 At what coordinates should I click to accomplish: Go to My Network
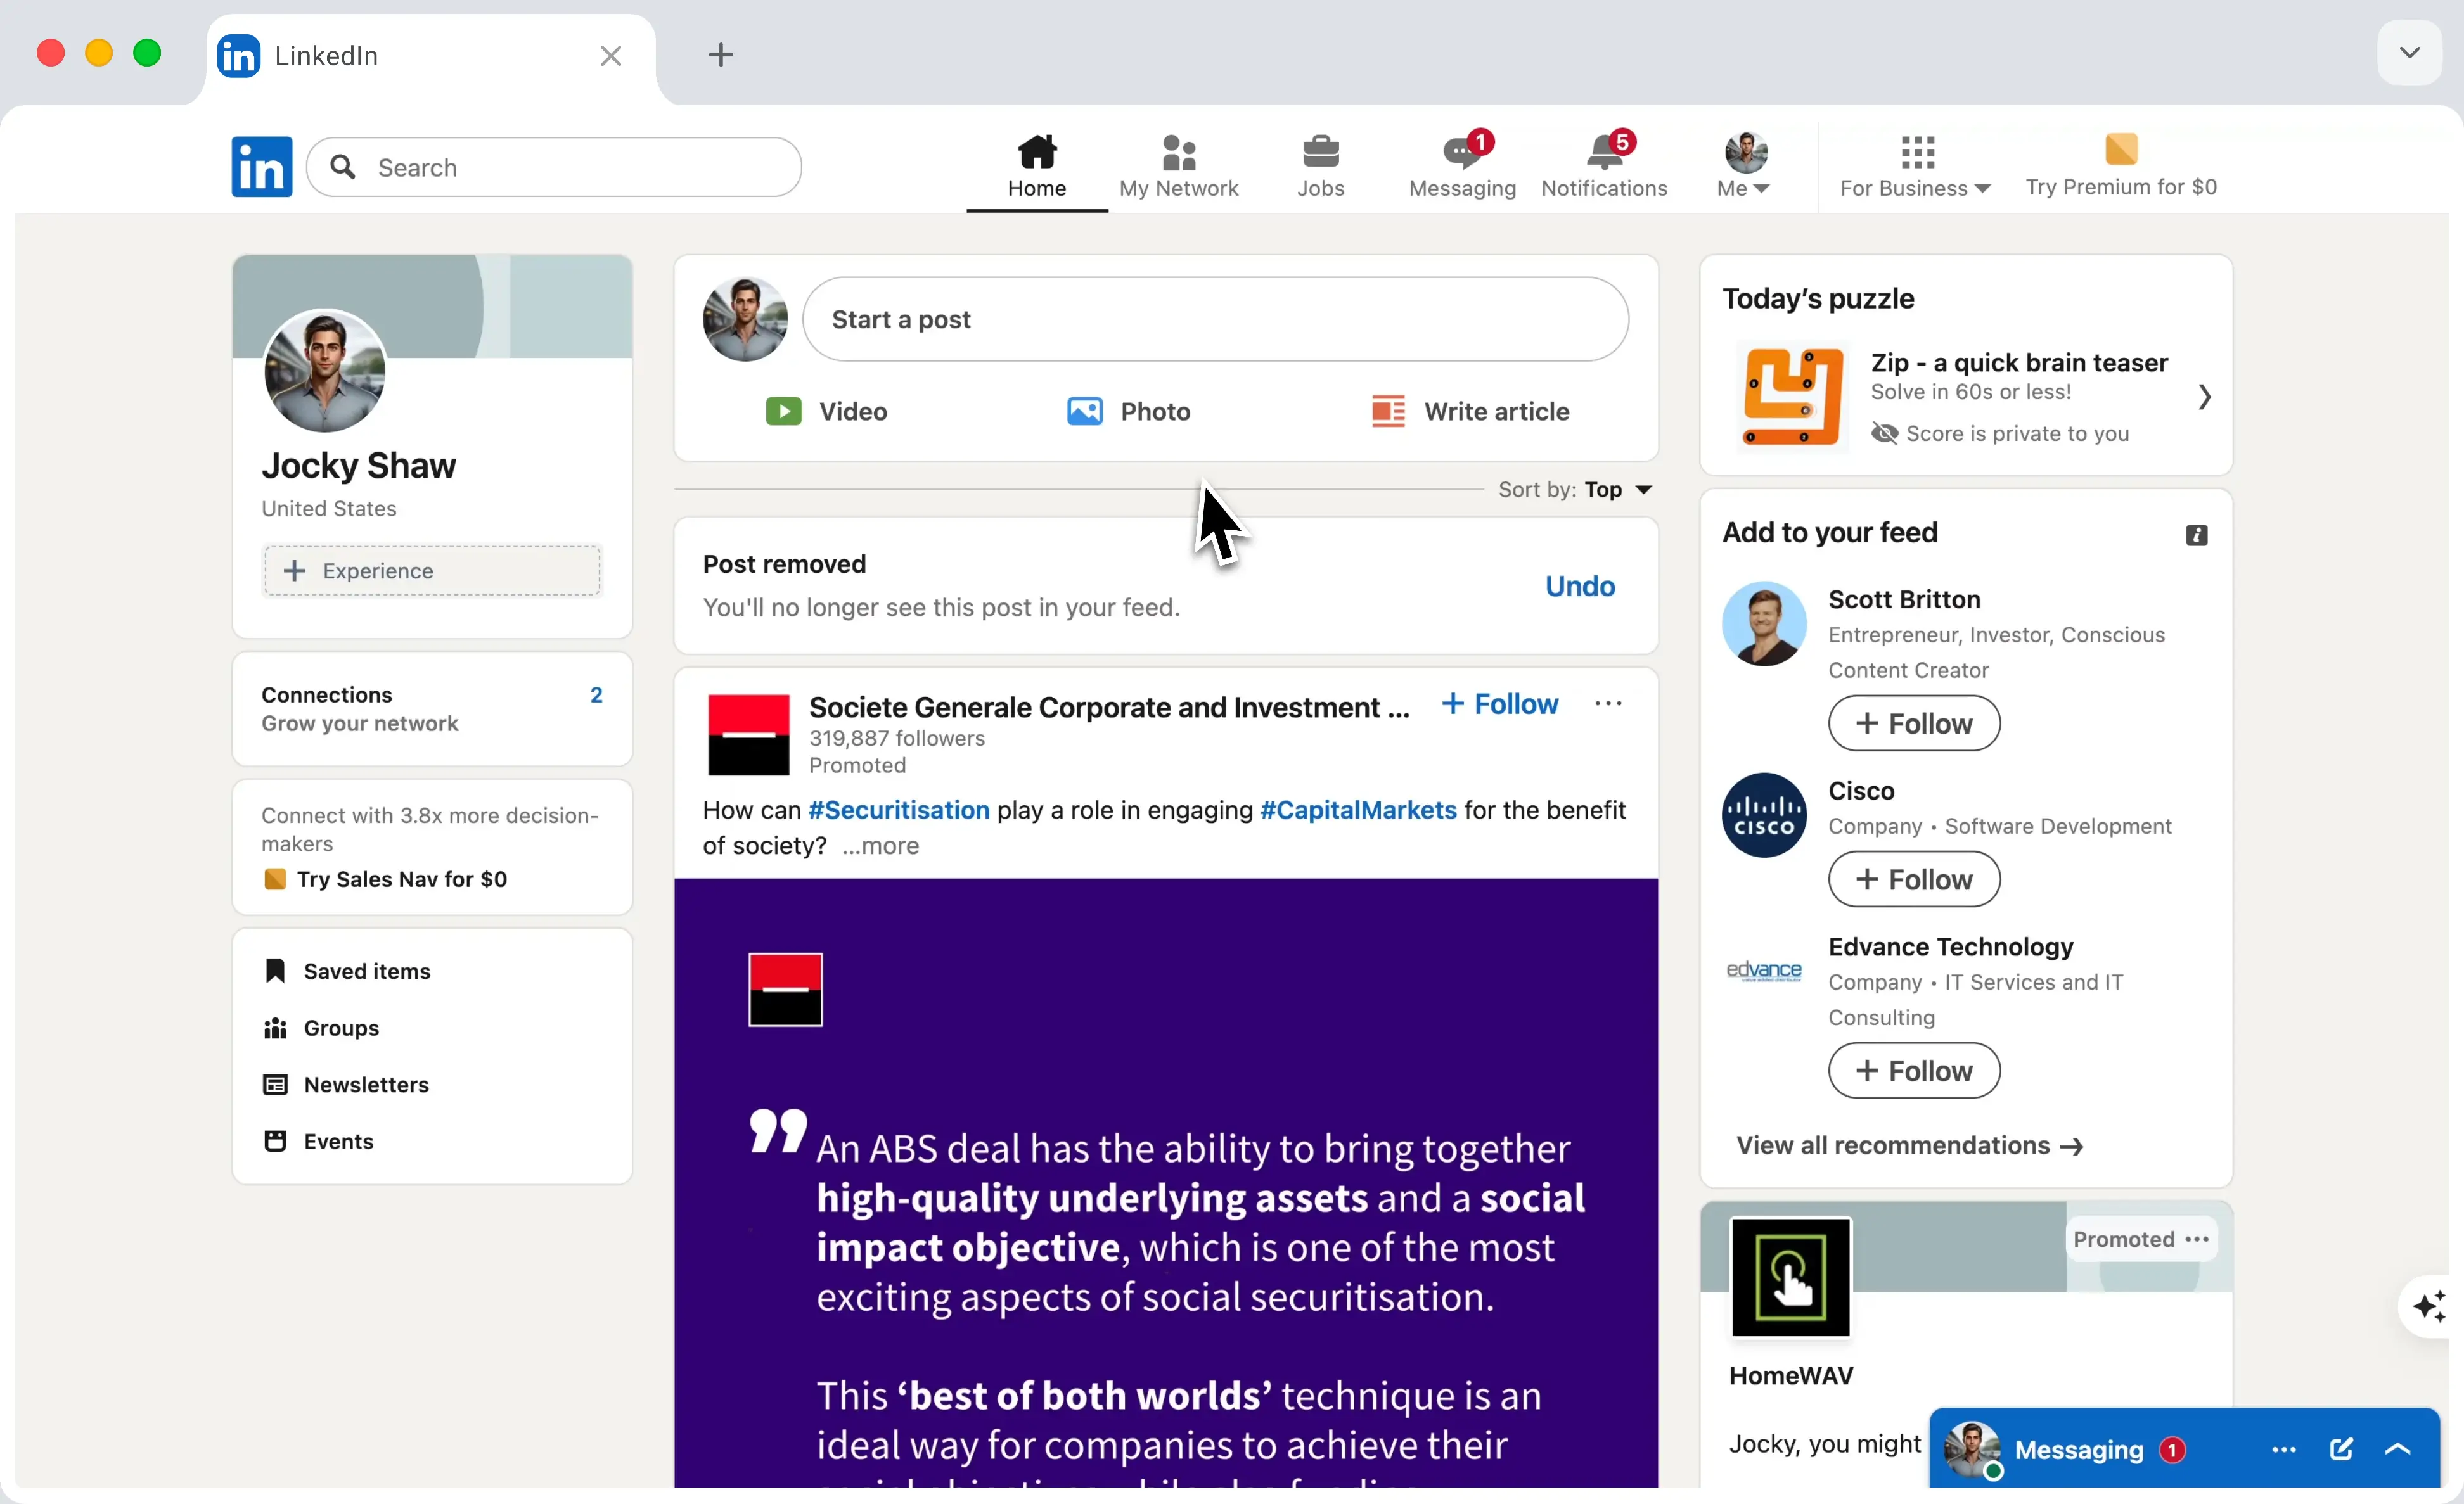[x=1178, y=167]
